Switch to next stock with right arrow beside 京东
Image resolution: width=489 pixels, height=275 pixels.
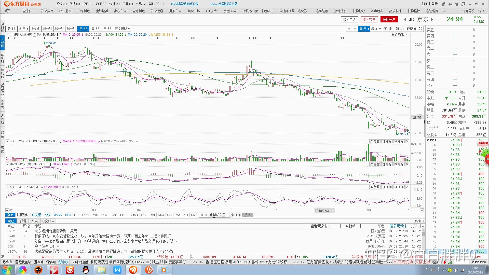[x=432, y=19]
